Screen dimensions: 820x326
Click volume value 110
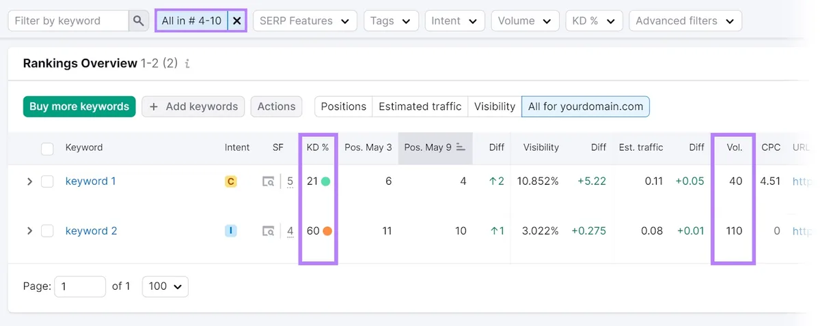point(734,231)
